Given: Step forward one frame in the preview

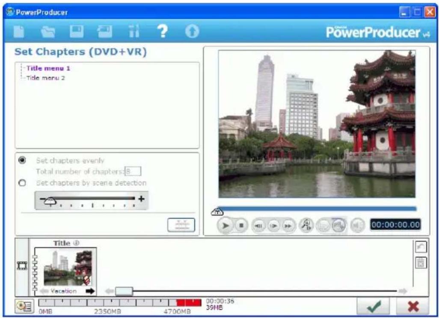Looking at the screenshot, I should tap(273, 226).
